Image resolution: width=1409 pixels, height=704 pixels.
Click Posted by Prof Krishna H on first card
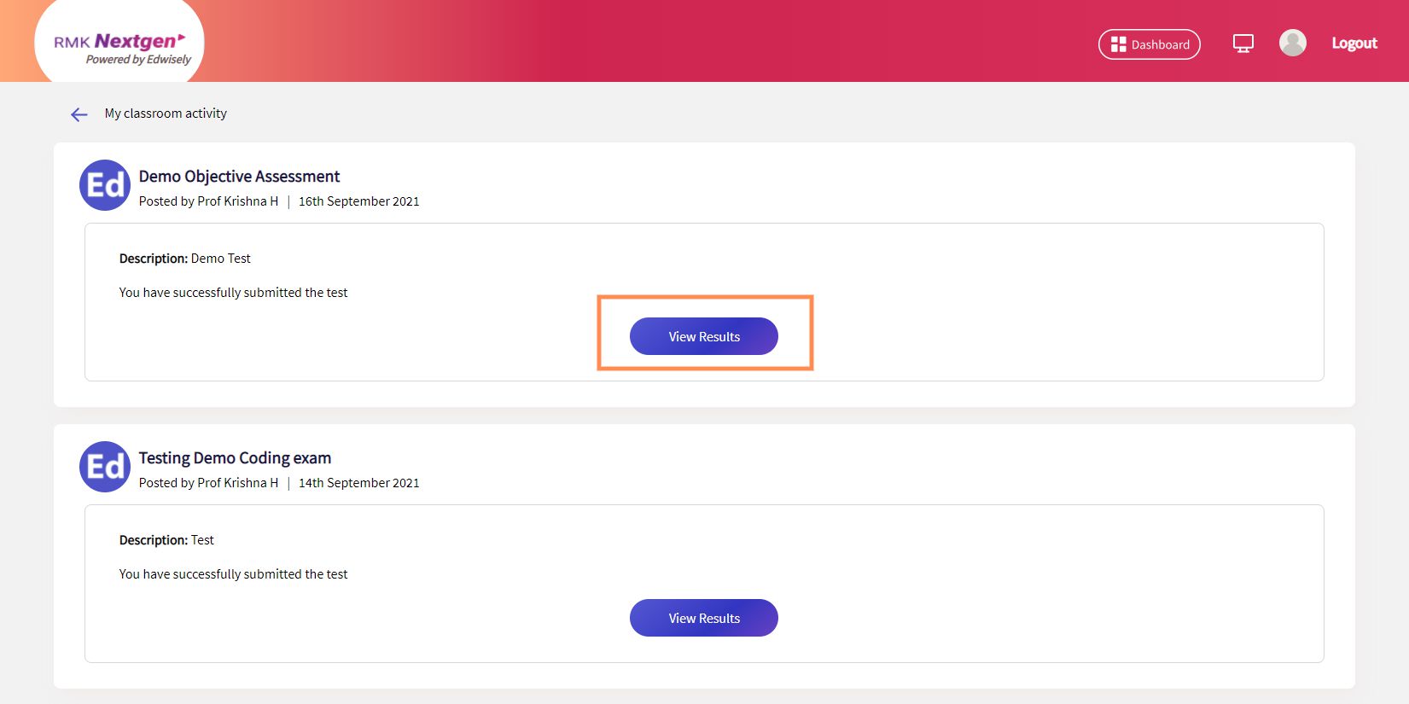click(208, 201)
